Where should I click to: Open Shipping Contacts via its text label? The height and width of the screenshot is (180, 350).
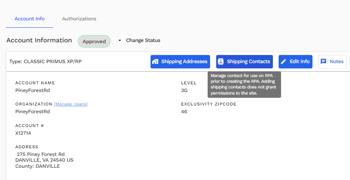point(248,61)
